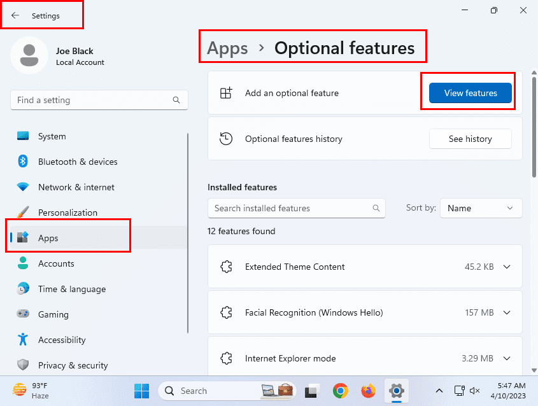This screenshot has width=538, height=406.
Task: Click the magnifier in Search installed features
Action: click(376, 208)
